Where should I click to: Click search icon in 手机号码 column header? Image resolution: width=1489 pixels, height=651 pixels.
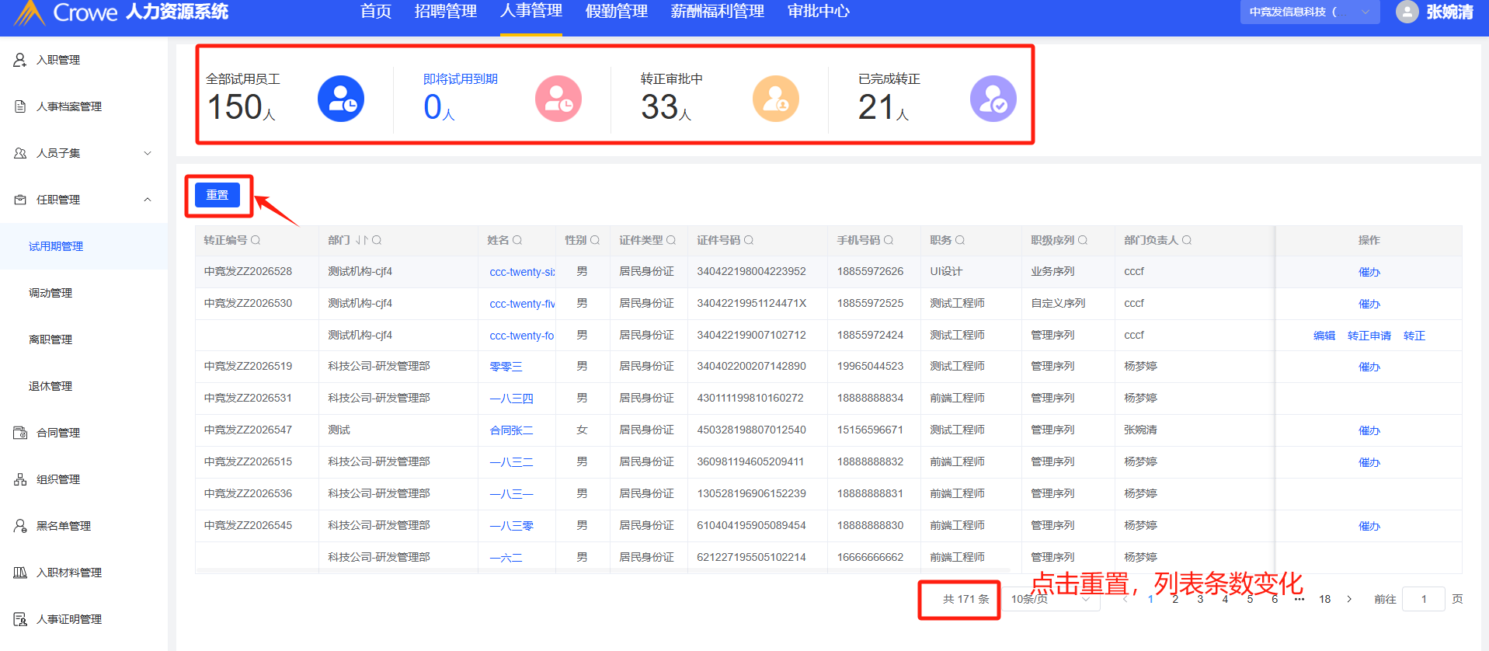coord(889,241)
